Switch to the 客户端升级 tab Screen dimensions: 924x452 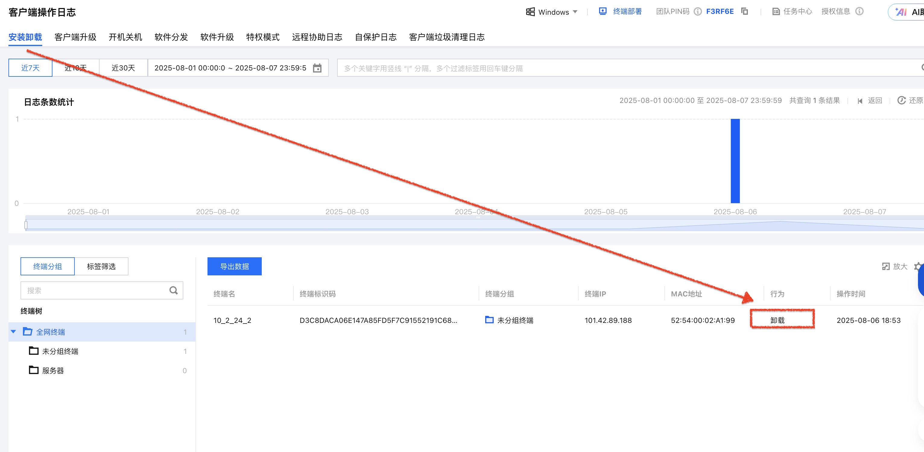tap(75, 37)
